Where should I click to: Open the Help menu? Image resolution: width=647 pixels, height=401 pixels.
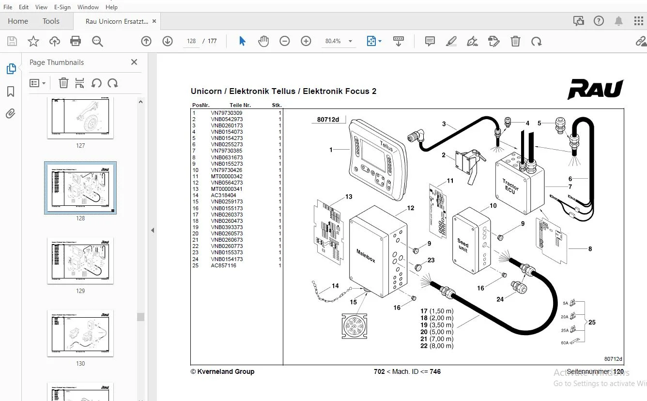(111, 7)
